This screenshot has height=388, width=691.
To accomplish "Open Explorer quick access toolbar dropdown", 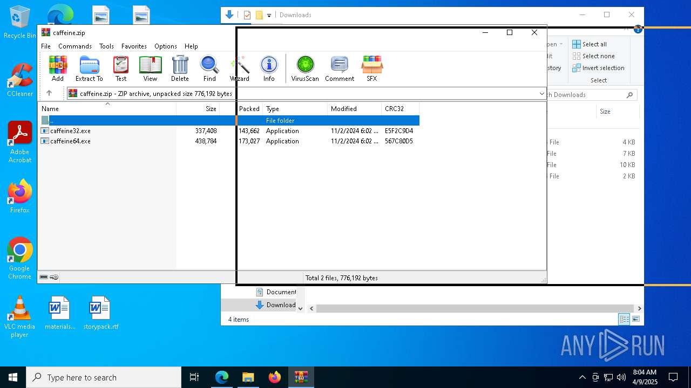I will (x=269, y=15).
